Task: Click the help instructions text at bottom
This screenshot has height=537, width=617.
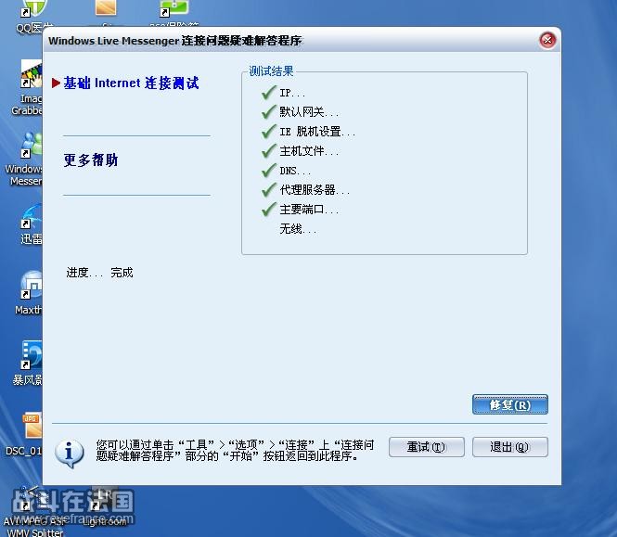Action: tap(235, 451)
